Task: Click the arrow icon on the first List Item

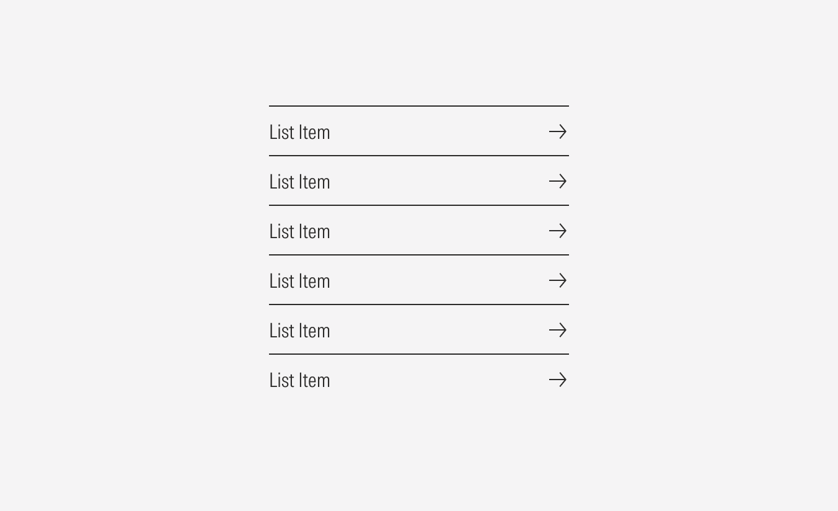Action: [558, 132]
